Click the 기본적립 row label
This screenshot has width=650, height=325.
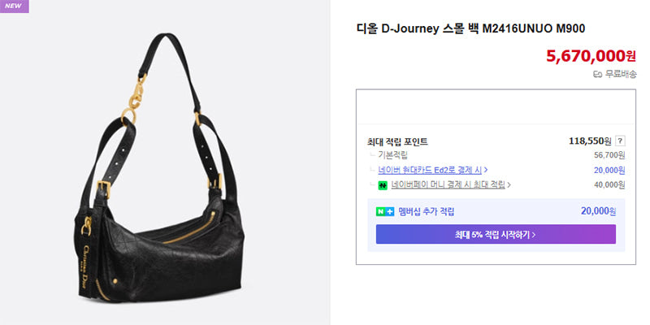[392, 155]
